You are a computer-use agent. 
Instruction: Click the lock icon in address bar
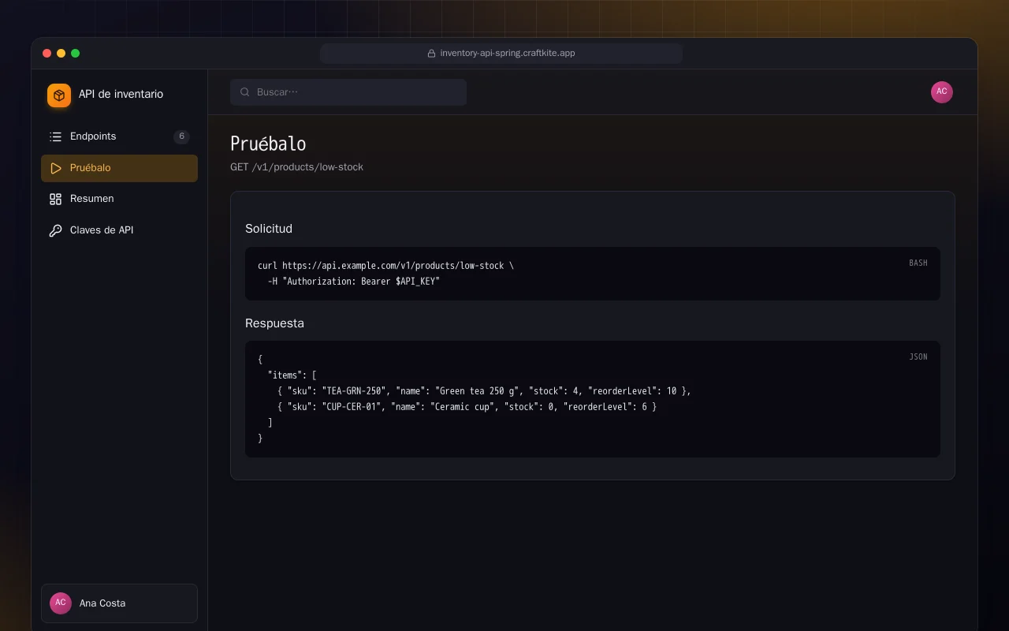coord(431,54)
